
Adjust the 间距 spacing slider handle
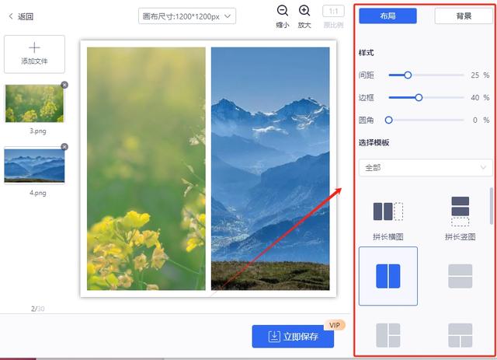tap(408, 75)
